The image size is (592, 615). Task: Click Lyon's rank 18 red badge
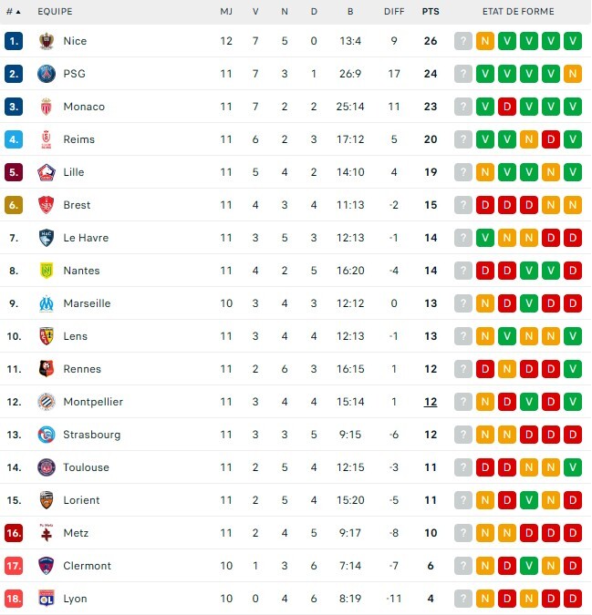tap(14, 599)
